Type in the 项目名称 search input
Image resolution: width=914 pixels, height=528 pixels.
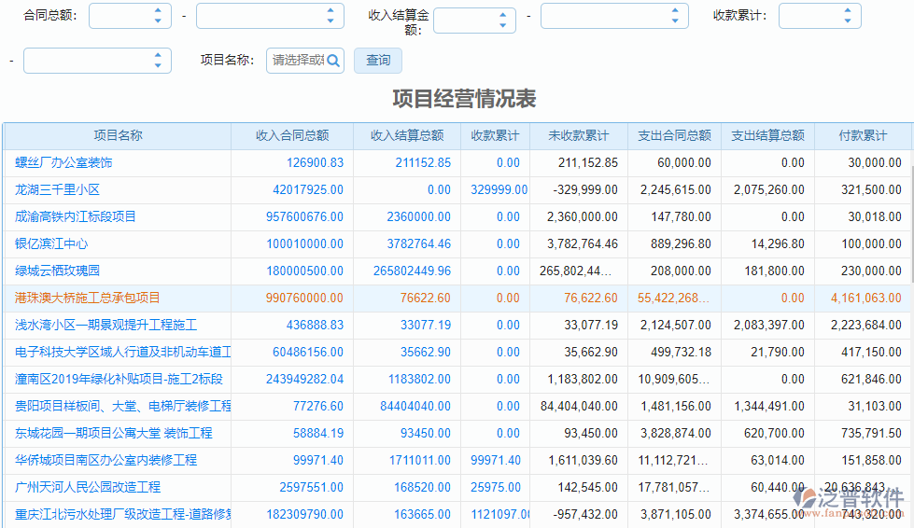pos(296,61)
